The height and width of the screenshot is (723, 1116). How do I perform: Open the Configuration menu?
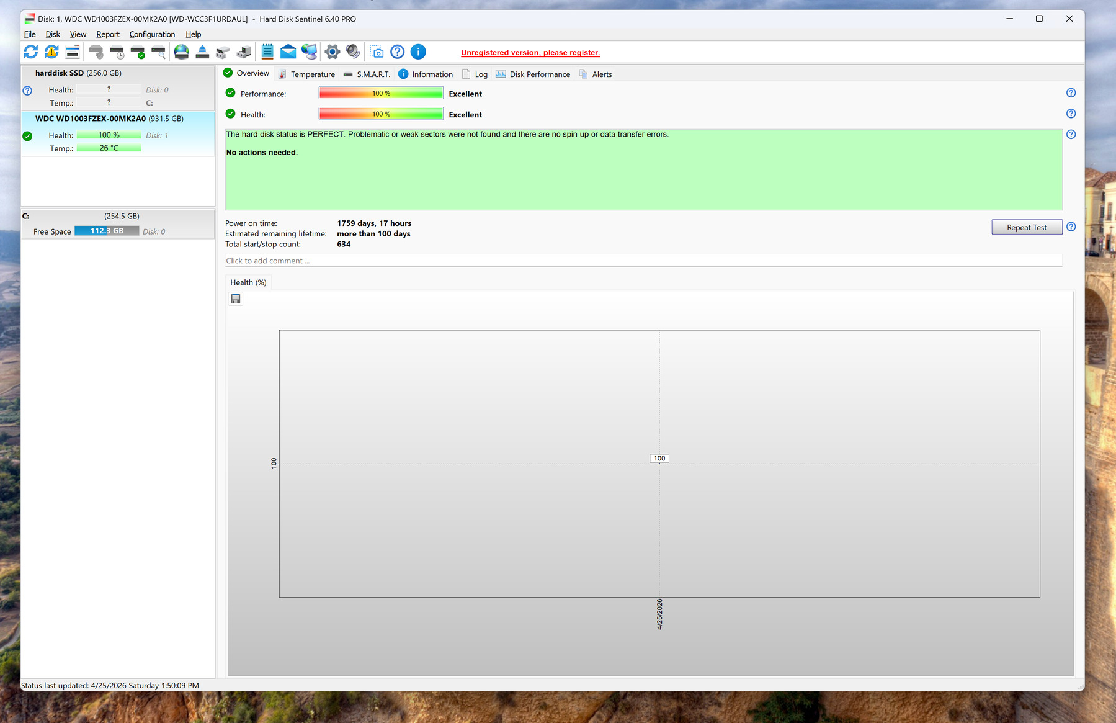pos(152,35)
